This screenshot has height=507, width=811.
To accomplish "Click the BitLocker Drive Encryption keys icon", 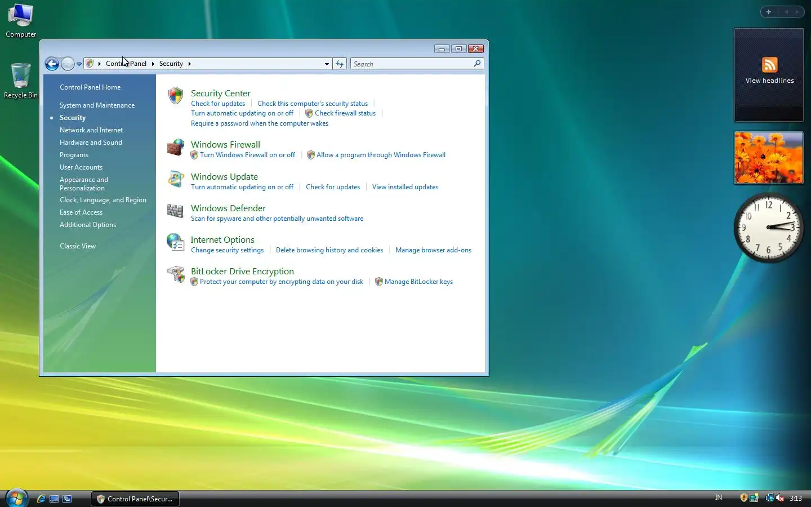I will (x=176, y=274).
